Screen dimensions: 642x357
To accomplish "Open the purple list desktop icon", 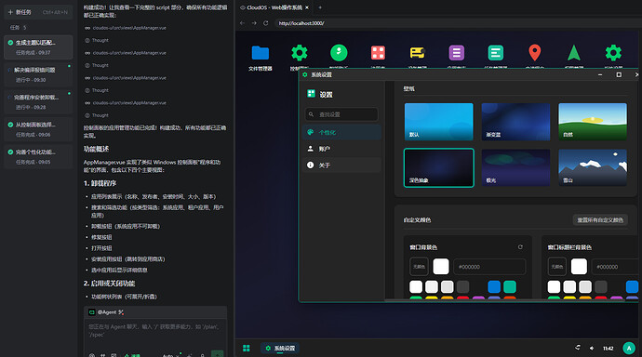I will (456, 53).
